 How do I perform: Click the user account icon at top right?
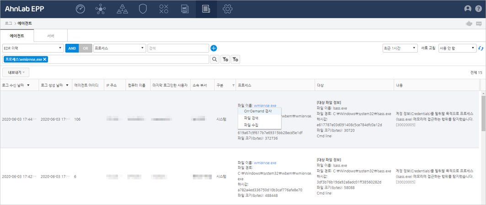tap(468, 9)
